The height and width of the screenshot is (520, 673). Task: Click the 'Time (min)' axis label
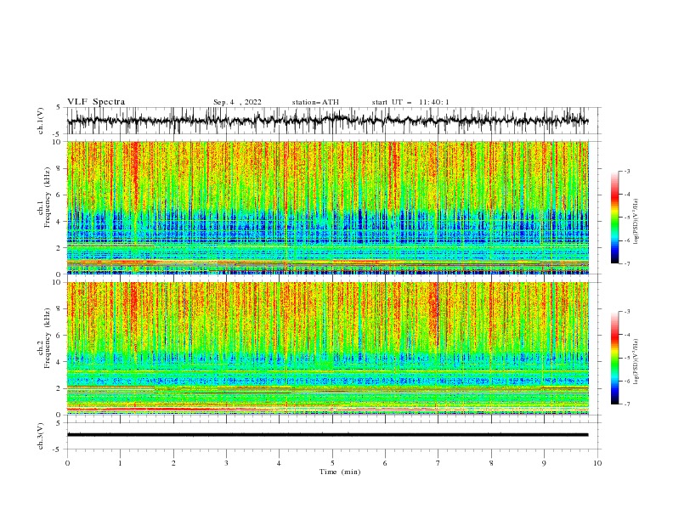coord(340,472)
